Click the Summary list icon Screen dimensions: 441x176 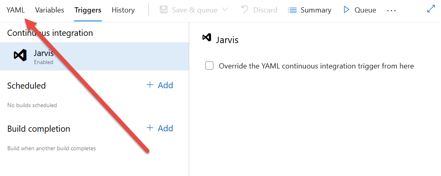pos(293,10)
